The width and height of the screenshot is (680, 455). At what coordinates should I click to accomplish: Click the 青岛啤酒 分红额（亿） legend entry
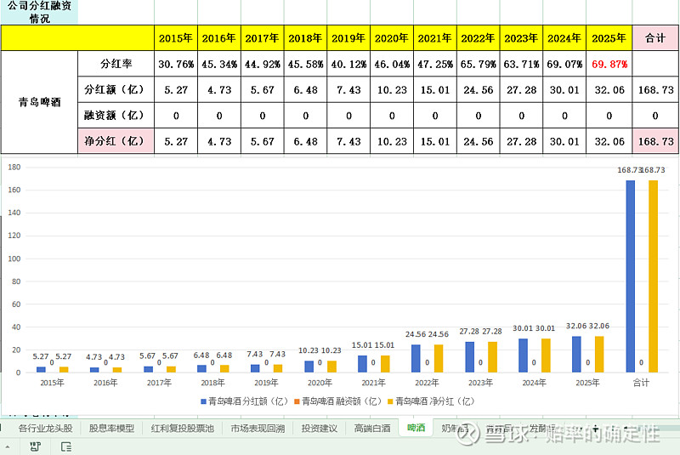point(244,401)
